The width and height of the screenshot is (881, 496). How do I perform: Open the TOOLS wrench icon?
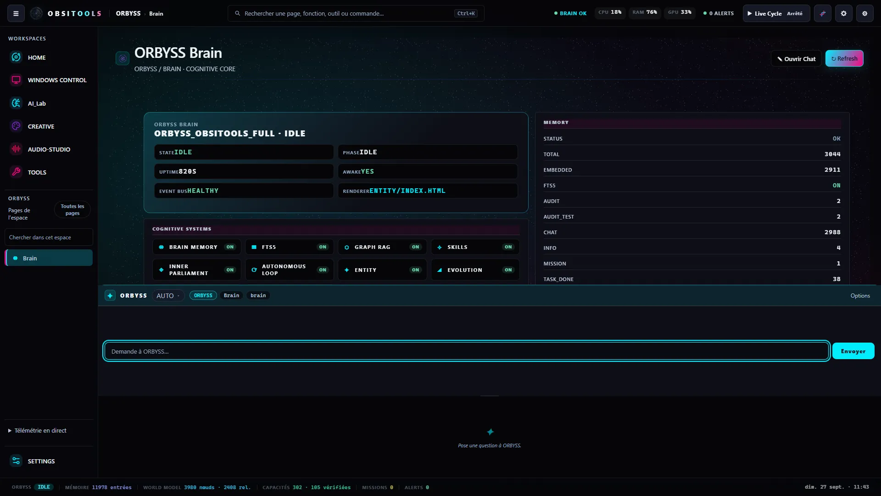click(x=16, y=172)
